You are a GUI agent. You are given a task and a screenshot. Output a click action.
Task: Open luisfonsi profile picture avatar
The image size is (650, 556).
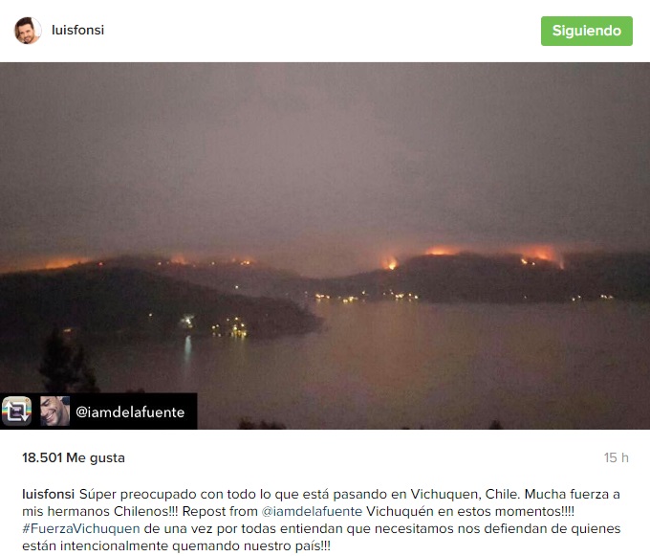coord(28,31)
